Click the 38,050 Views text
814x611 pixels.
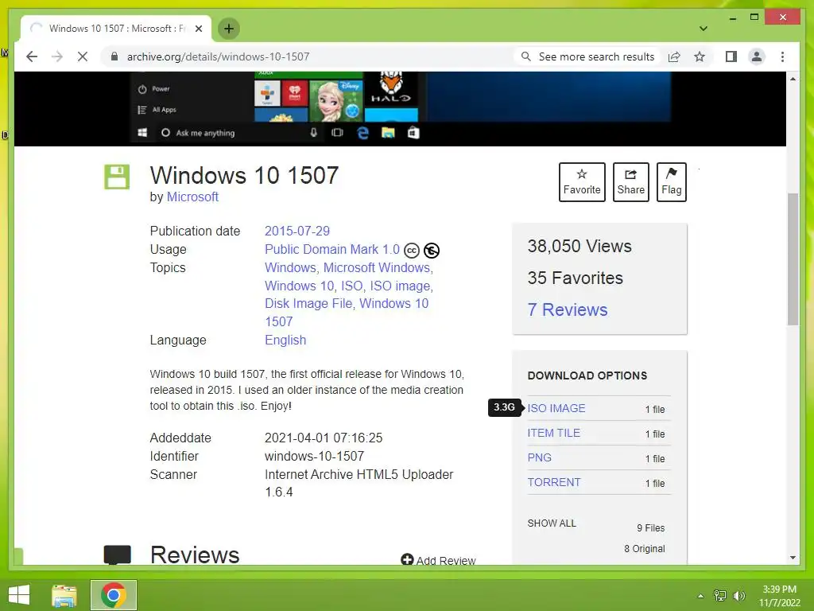[x=579, y=247]
